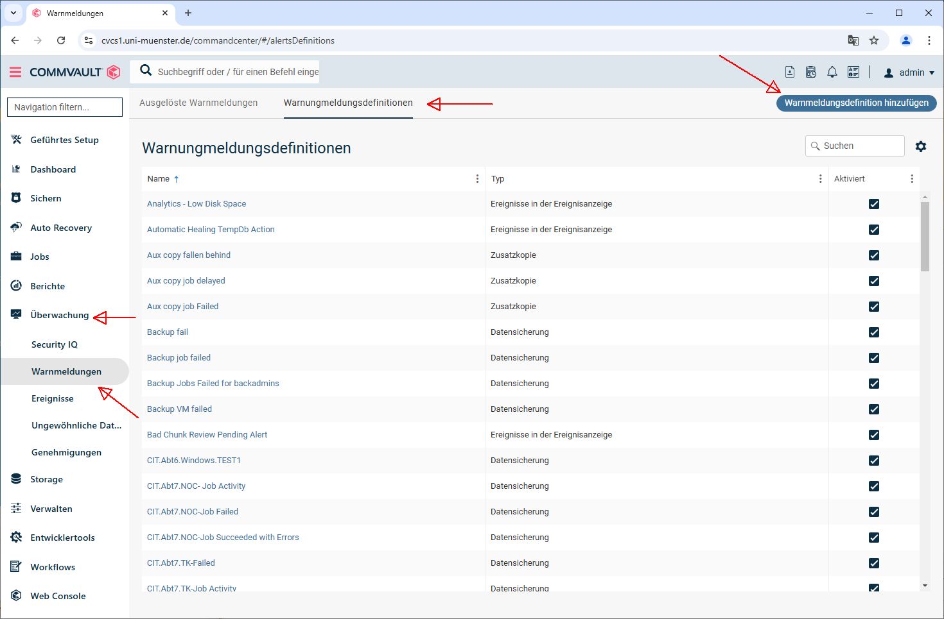Click the Dashboard sidebar item

53,169
